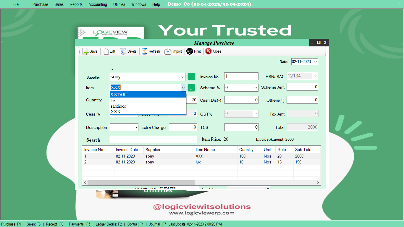Click green button beside Supplier field
The image size is (404, 227).
click(x=191, y=77)
